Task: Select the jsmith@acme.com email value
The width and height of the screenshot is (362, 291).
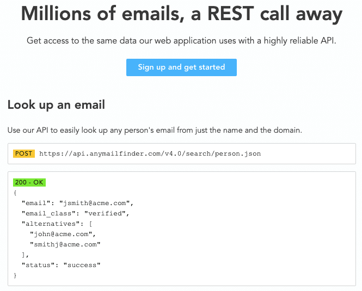Action: click(96, 203)
